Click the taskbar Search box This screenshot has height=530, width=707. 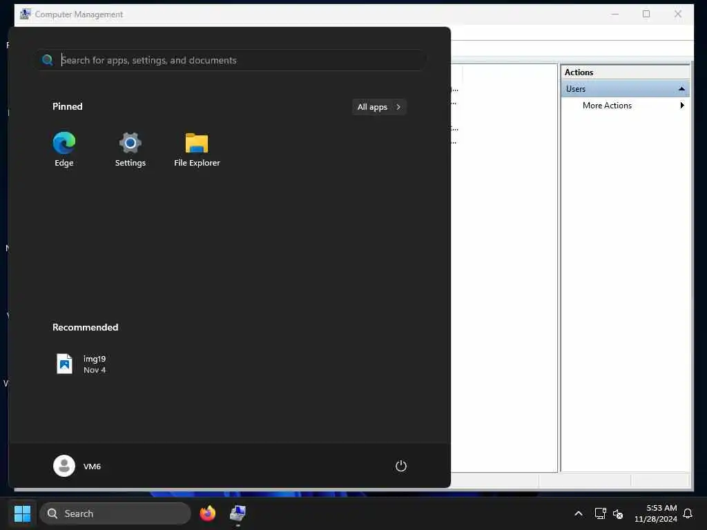(115, 513)
